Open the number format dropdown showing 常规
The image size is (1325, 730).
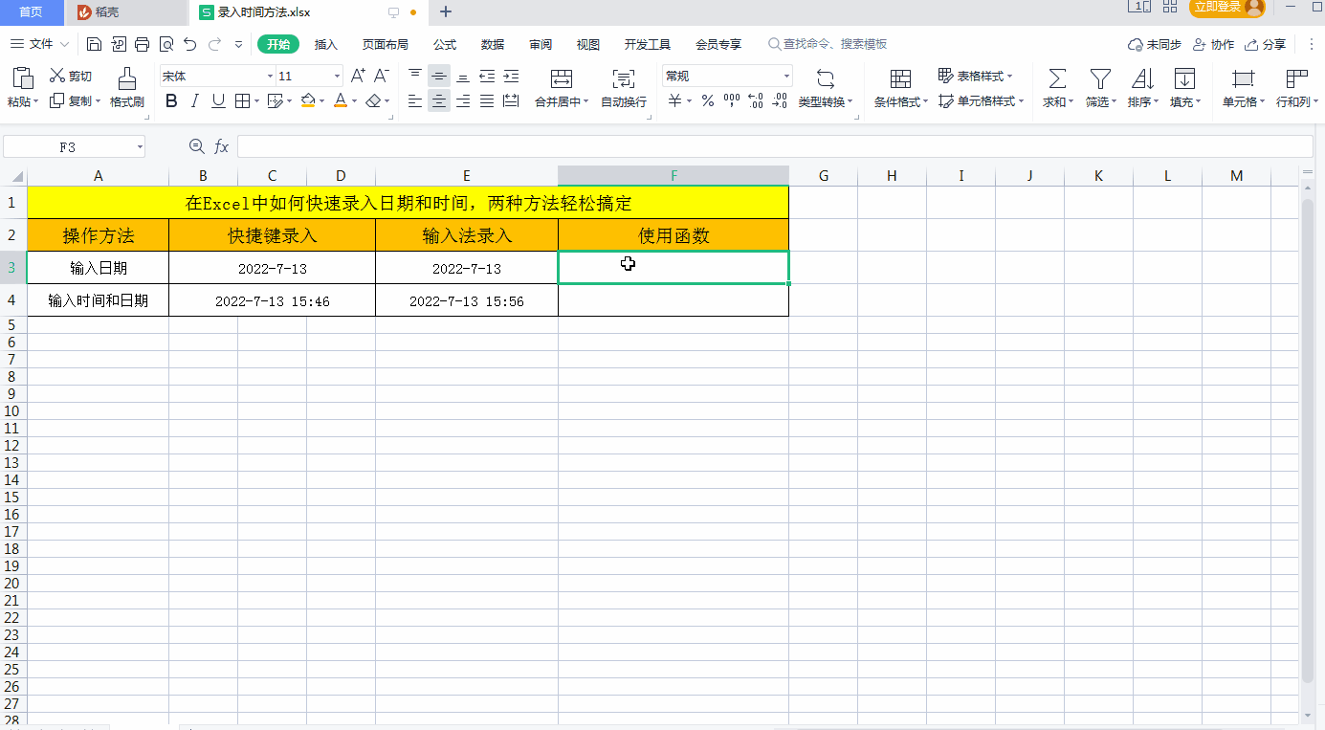pos(786,75)
